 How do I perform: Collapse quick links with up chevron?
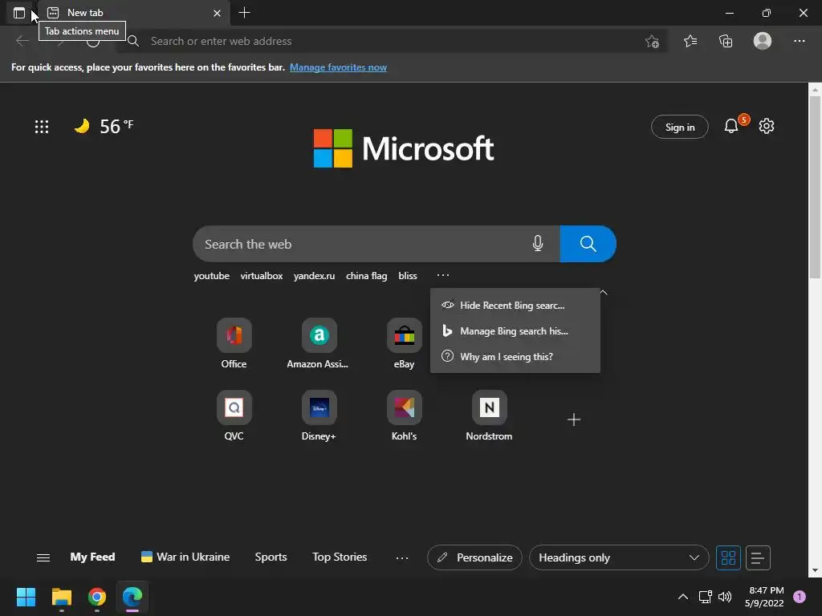[x=604, y=292]
